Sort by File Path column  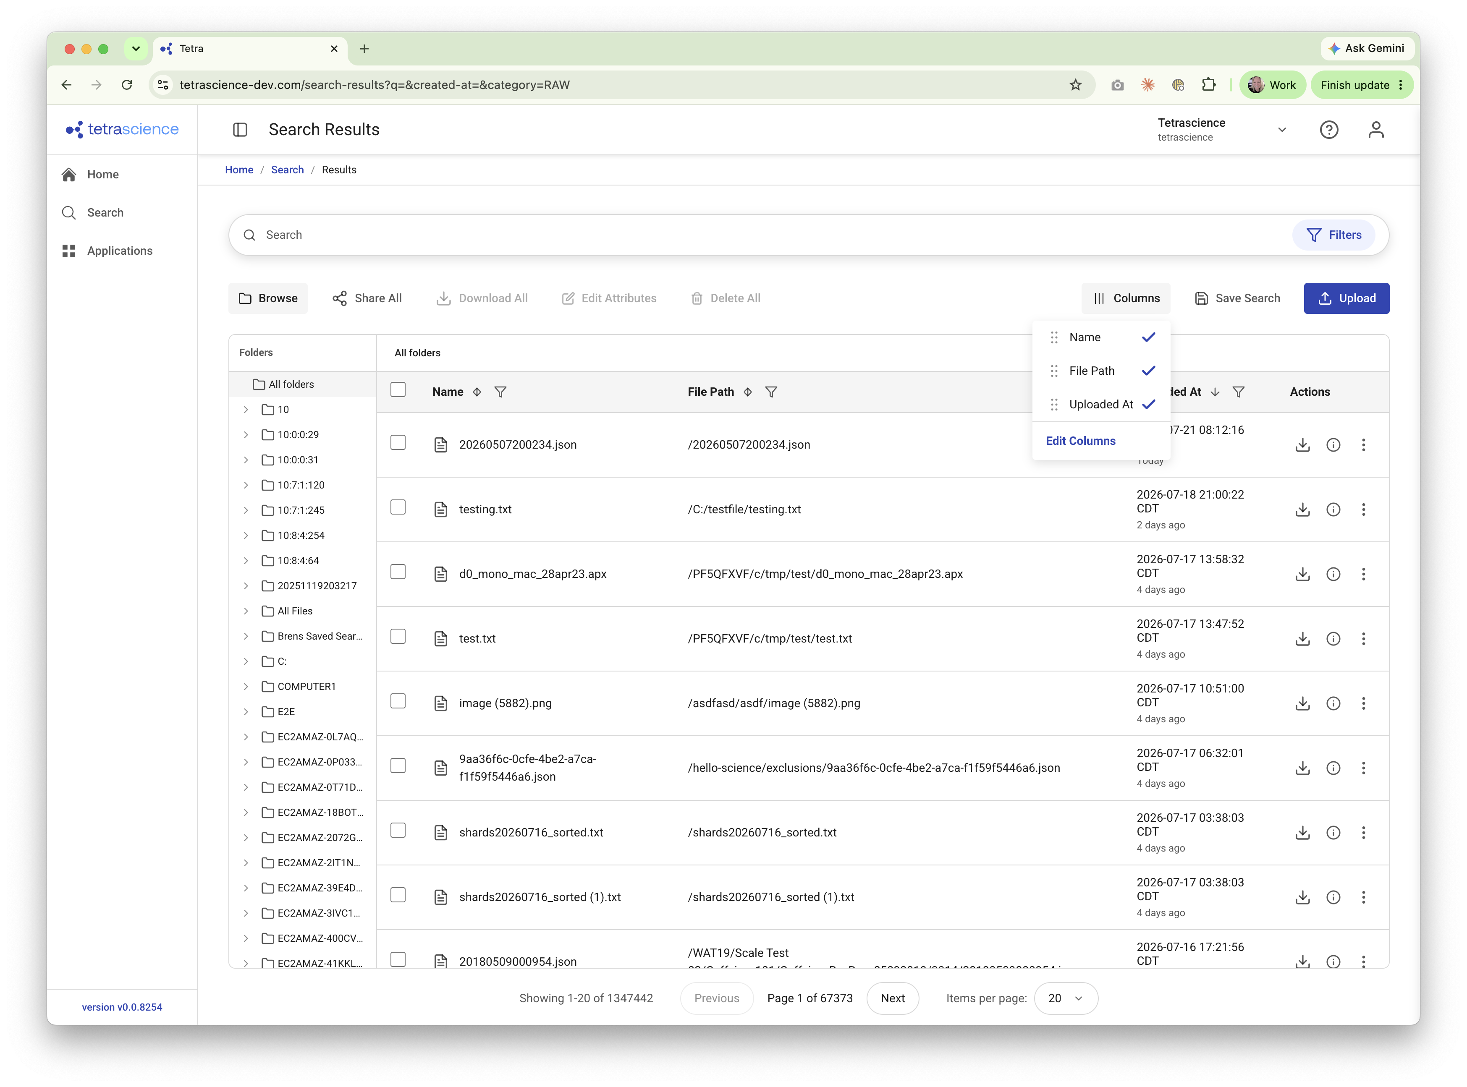pos(748,392)
